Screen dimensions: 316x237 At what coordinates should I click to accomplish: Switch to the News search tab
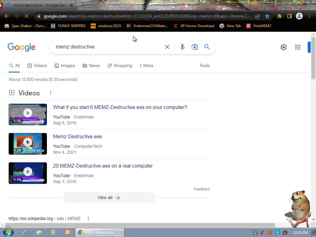(x=91, y=65)
